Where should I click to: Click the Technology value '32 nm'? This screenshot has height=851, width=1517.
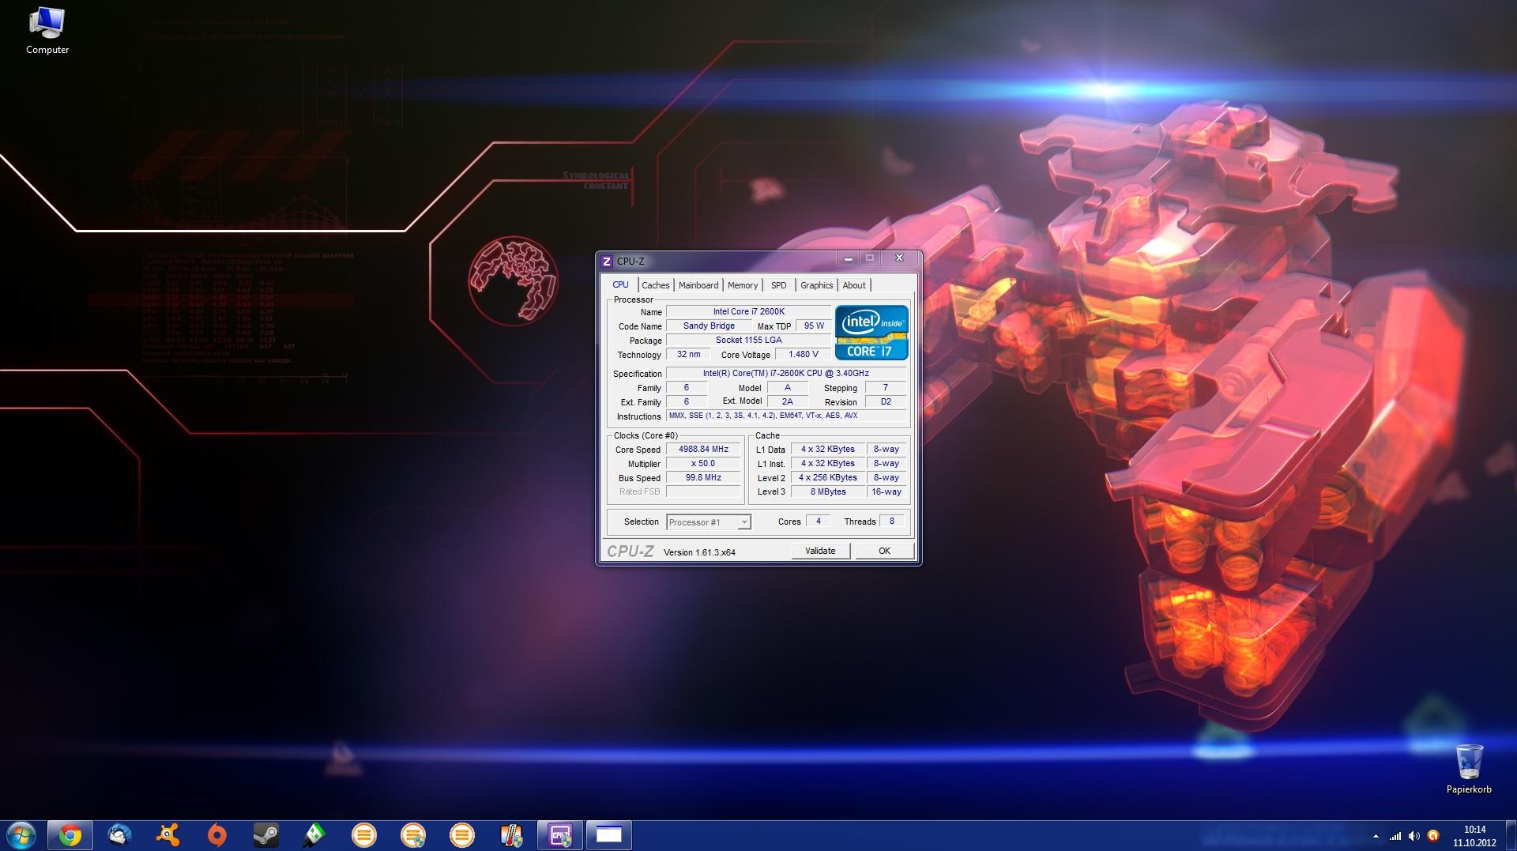coord(688,355)
